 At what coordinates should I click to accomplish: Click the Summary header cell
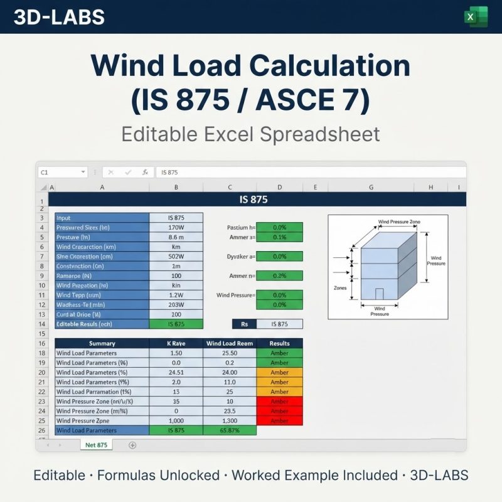(x=102, y=343)
